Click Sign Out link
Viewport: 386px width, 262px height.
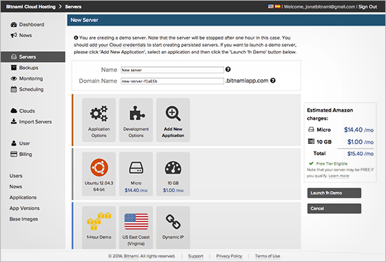pyautogui.click(x=367, y=7)
